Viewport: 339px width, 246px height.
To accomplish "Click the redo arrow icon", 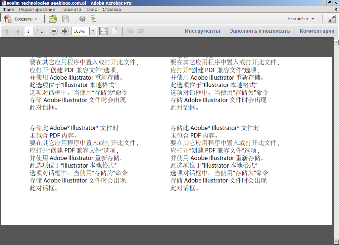I will pyautogui.click(x=141, y=31).
